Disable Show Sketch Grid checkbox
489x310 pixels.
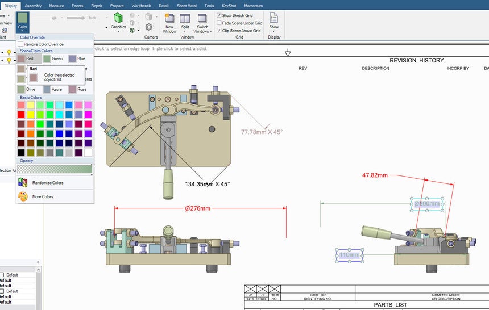(219, 15)
